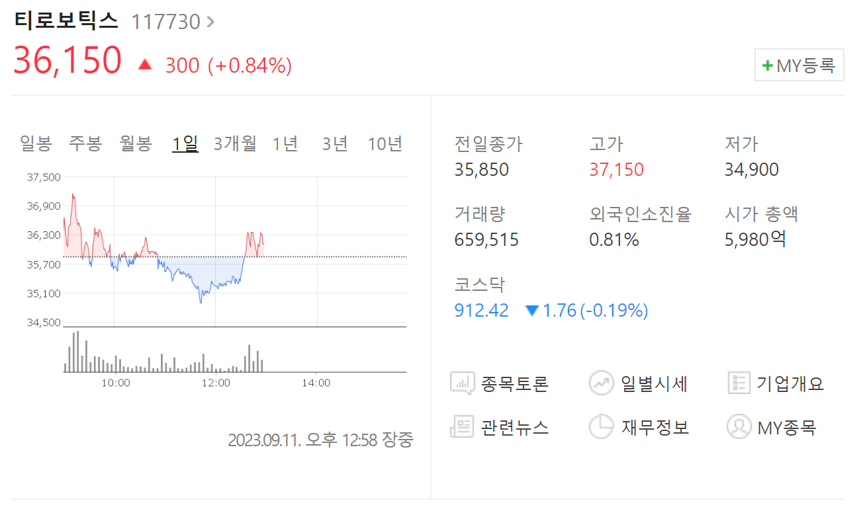Click the blue down-triangle next to KOSDAQ

(x=531, y=311)
